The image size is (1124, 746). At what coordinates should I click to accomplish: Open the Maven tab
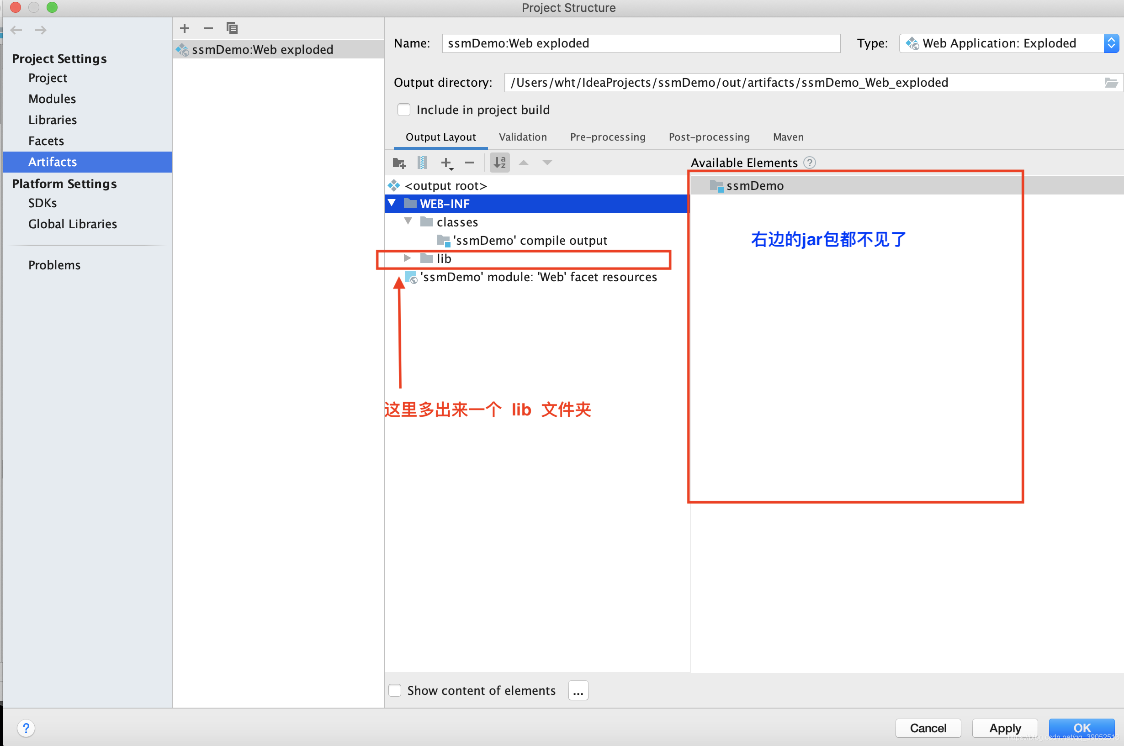point(788,137)
